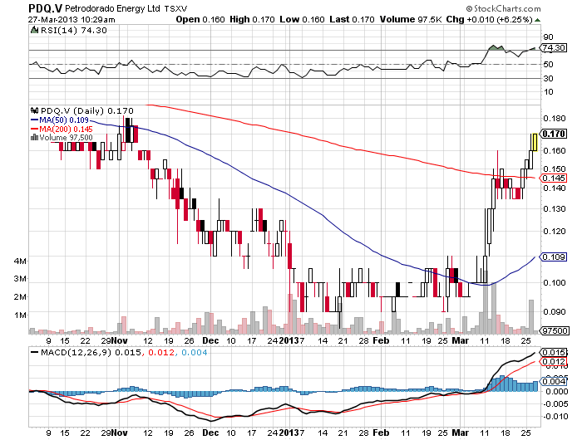Select the red MA(200) line swatch in legend
Viewport: 582px width, 440px height.
(35, 129)
